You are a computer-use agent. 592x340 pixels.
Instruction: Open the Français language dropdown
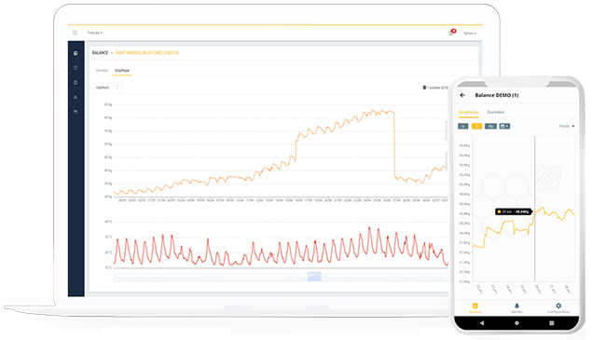[x=95, y=33]
